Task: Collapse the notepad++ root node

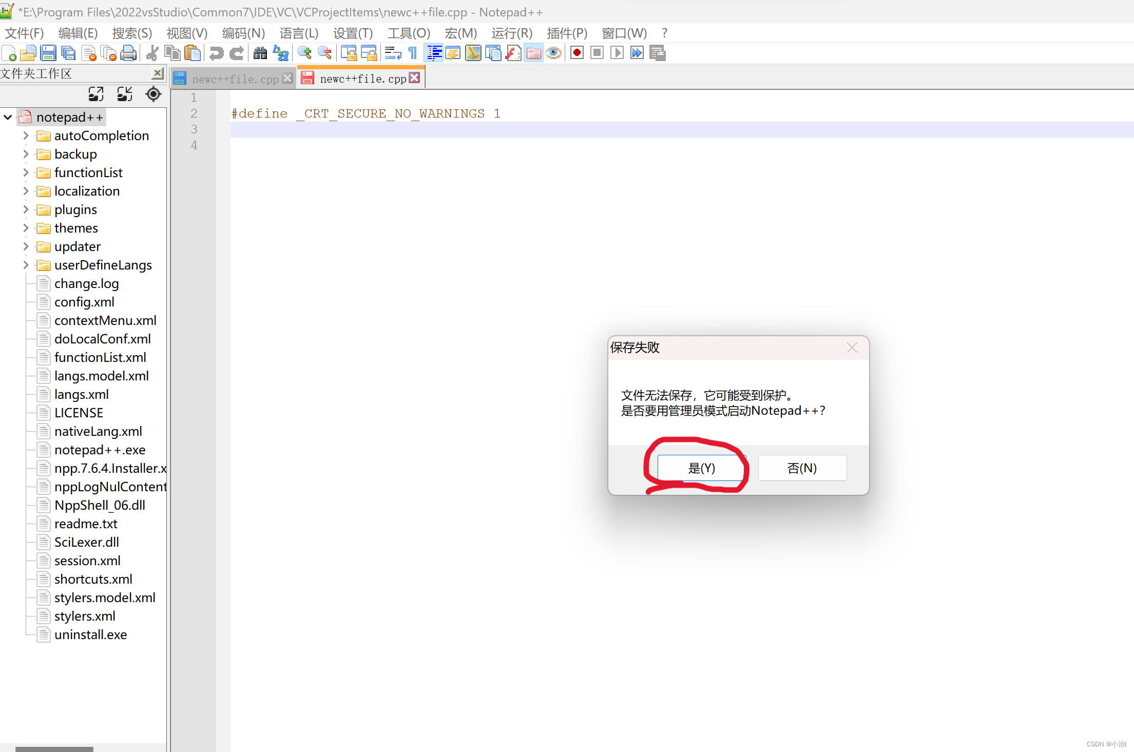Action: tap(7, 117)
